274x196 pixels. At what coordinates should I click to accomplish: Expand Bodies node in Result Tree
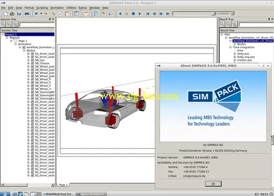[x=235, y=44]
